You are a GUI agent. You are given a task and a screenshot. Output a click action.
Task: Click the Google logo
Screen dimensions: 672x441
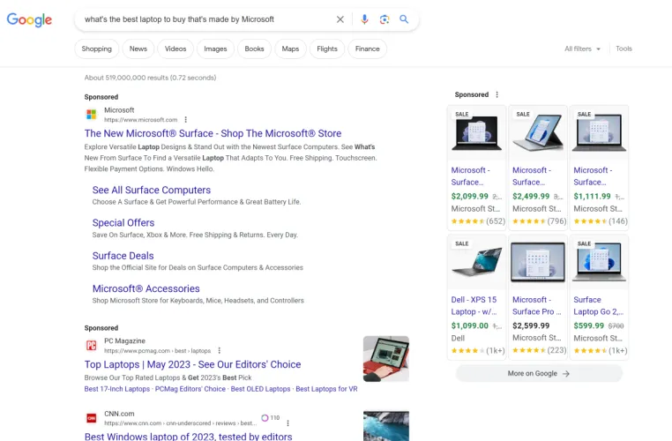29,19
